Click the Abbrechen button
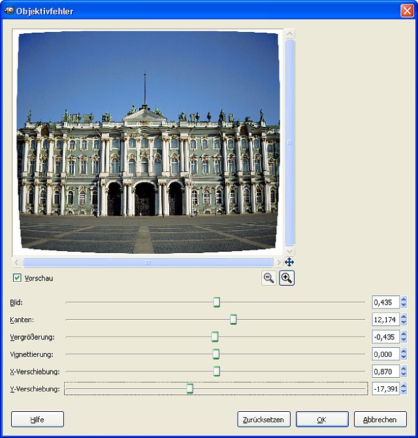418x438 pixels. click(380, 419)
